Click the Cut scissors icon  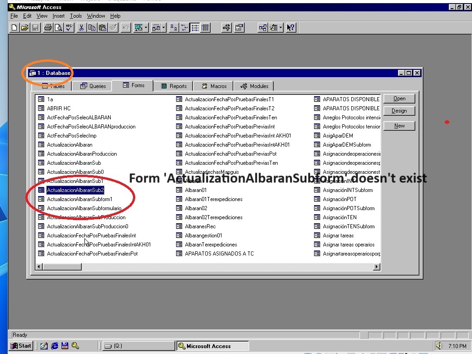click(x=81, y=28)
